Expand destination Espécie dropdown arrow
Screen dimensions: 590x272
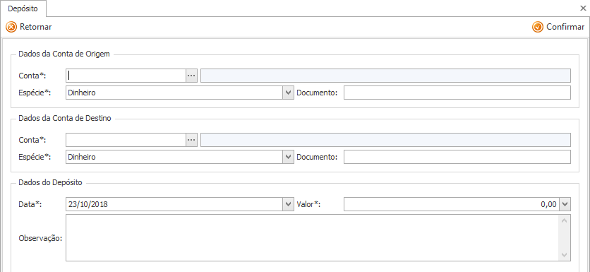(x=288, y=157)
